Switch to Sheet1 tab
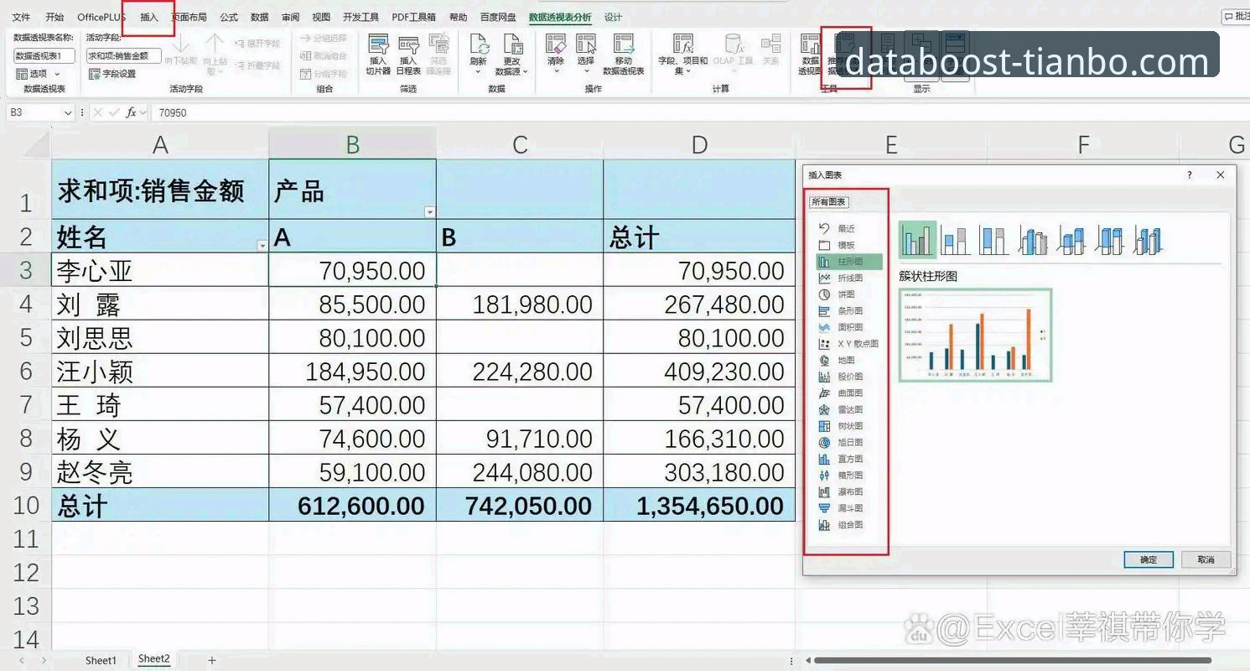This screenshot has width=1250, height=671. pos(101,660)
